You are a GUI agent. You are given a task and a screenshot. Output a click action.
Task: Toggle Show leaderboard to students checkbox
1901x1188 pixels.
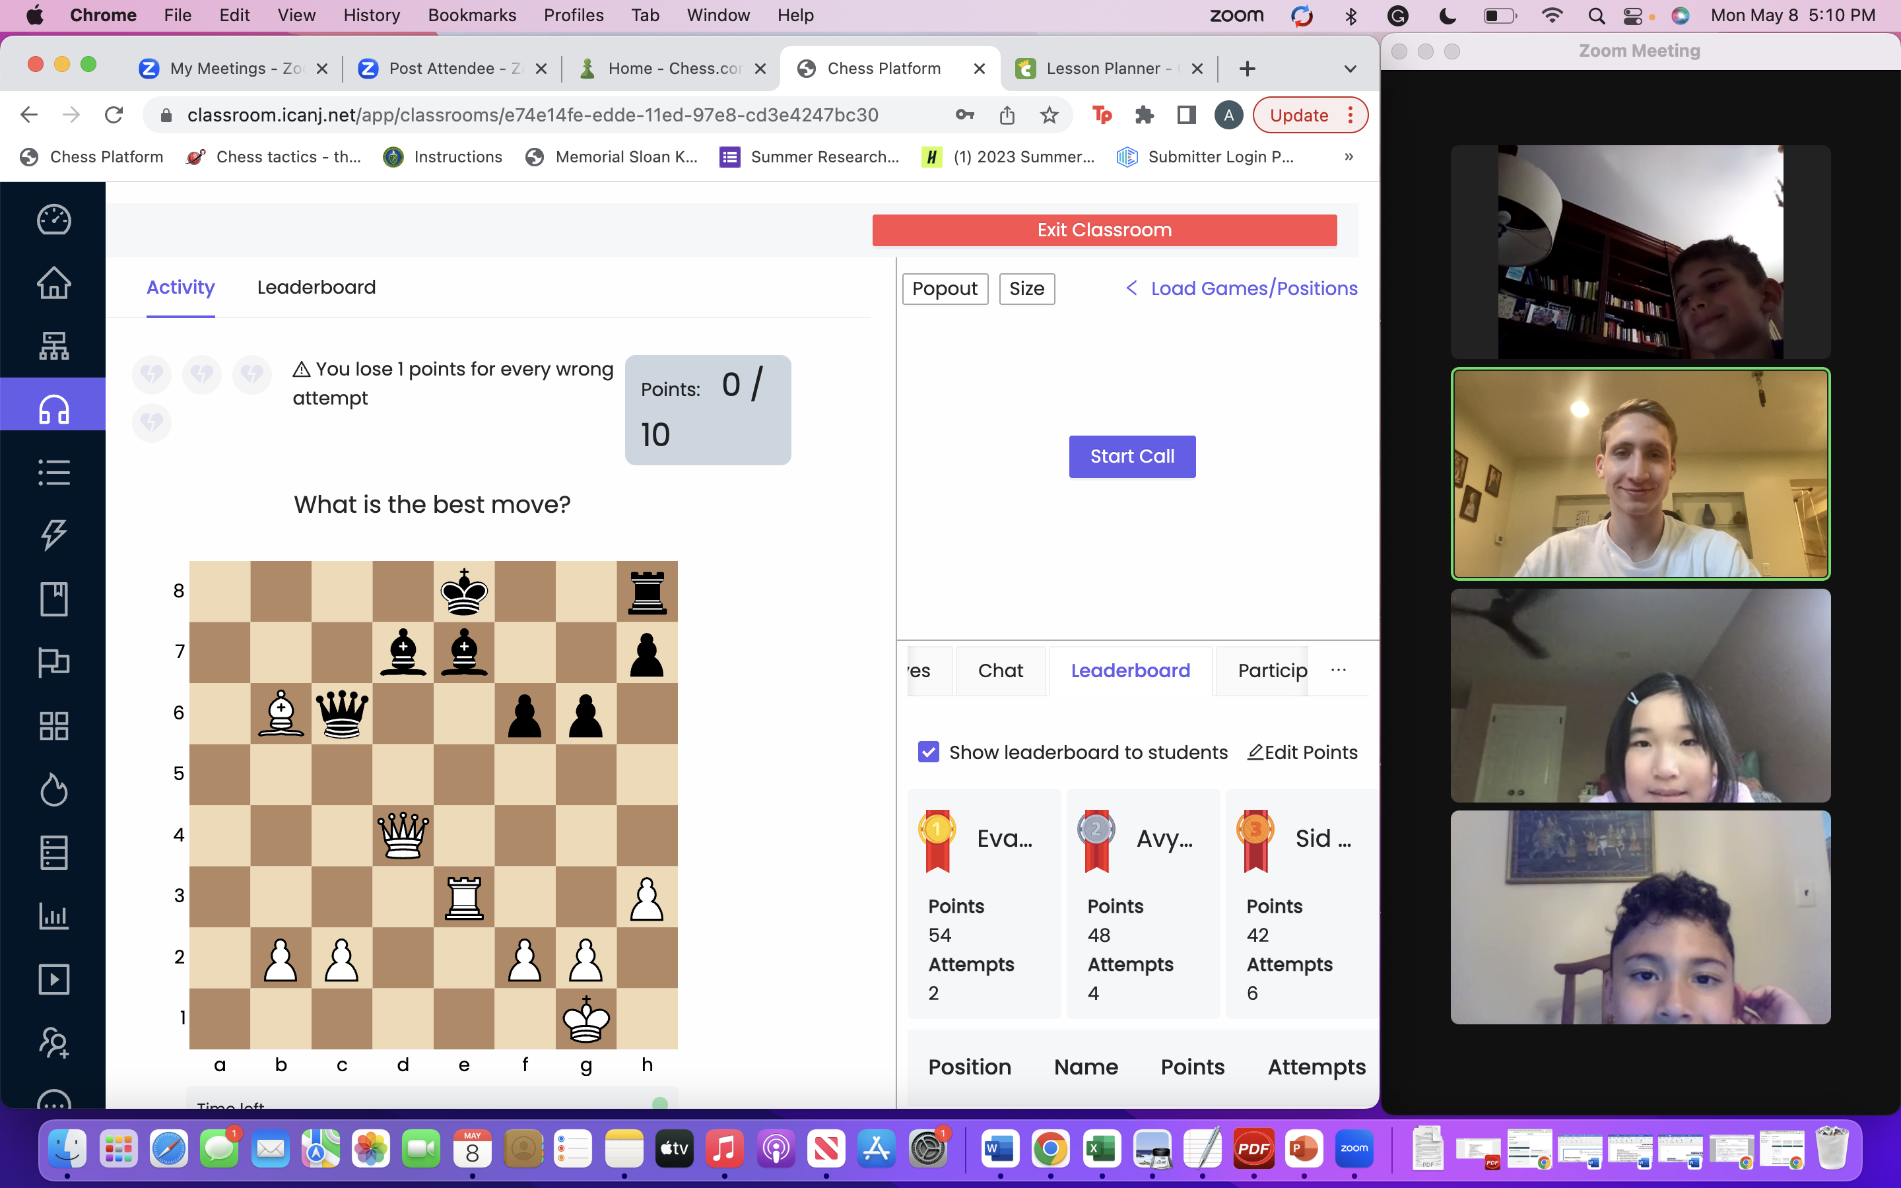929,751
